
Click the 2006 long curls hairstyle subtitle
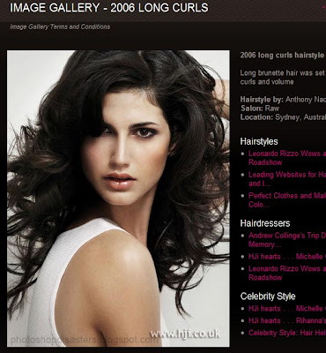(x=283, y=56)
